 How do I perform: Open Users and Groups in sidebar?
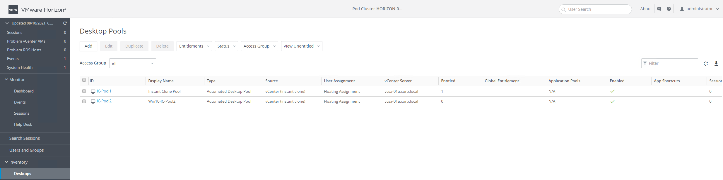point(26,150)
